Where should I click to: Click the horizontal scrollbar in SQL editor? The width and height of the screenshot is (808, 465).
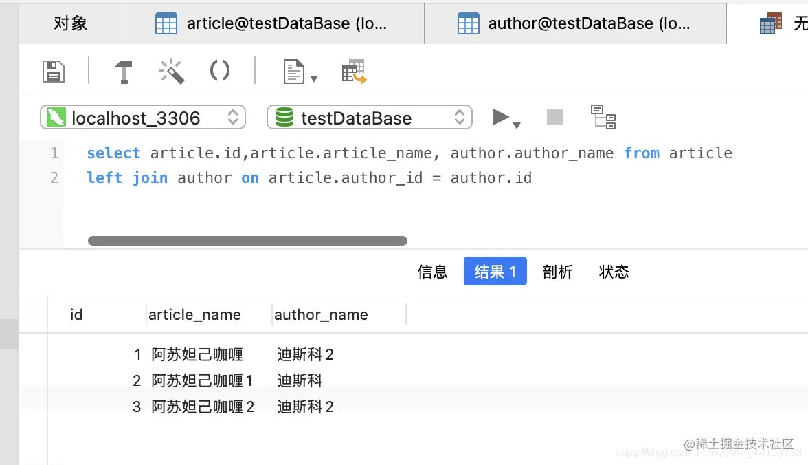[247, 241]
